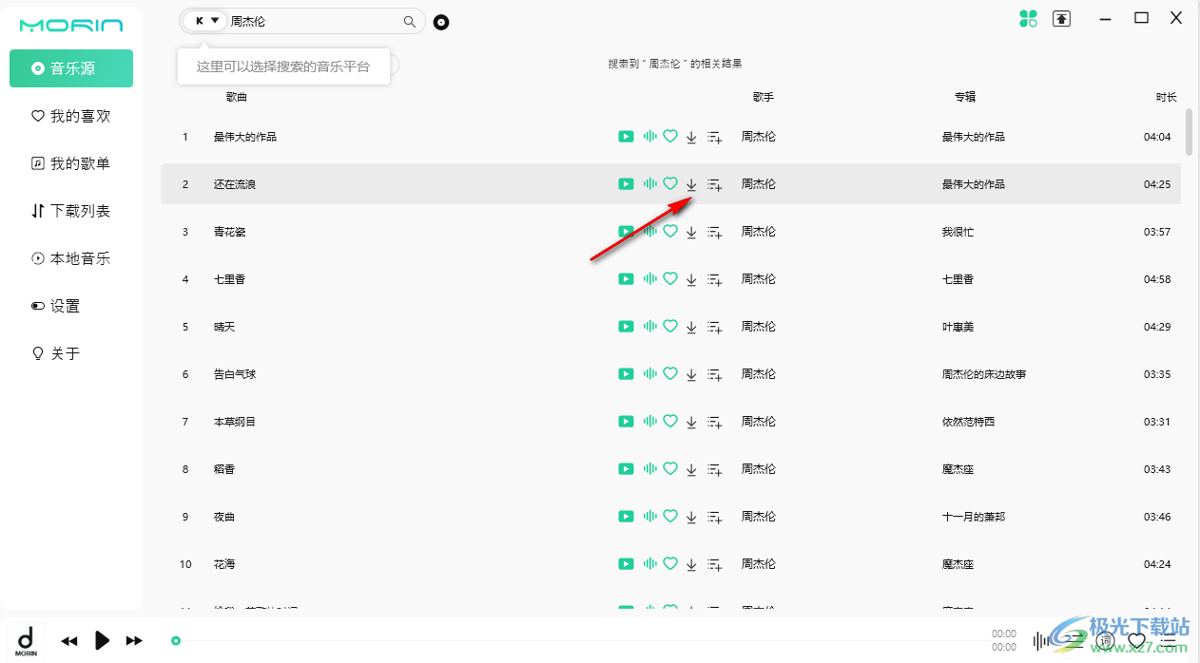Screen dimensions: 1200x663
Task: Click the vinyl disc icon beside search box
Action: click(441, 22)
